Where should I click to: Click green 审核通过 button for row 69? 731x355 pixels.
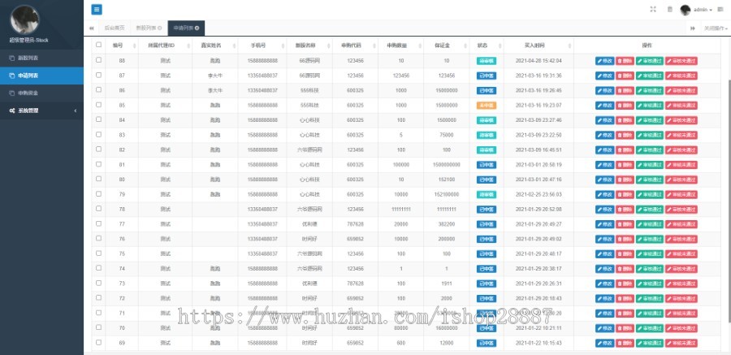tap(650, 343)
